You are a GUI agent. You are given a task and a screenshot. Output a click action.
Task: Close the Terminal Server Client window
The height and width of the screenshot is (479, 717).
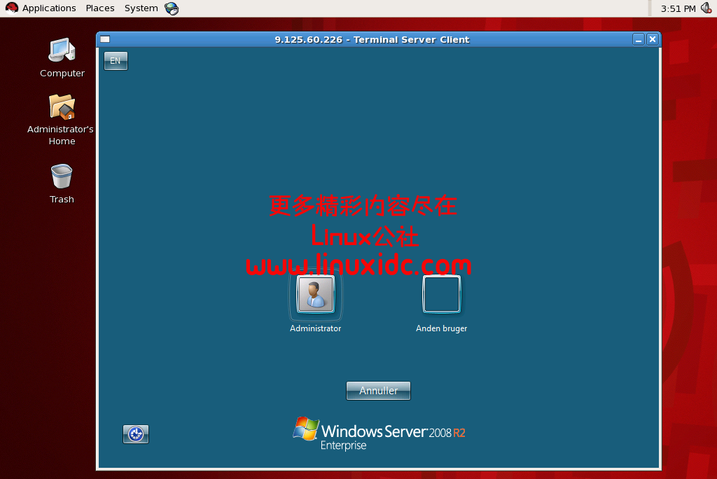[653, 40]
